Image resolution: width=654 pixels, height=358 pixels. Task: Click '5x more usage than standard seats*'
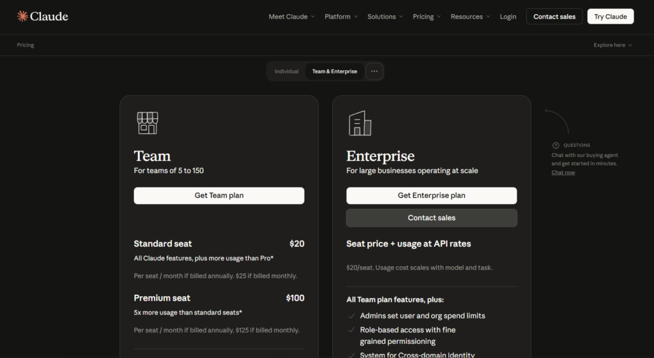tap(188, 313)
